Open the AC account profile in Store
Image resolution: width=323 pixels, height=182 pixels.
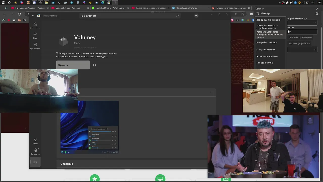click(x=196, y=16)
